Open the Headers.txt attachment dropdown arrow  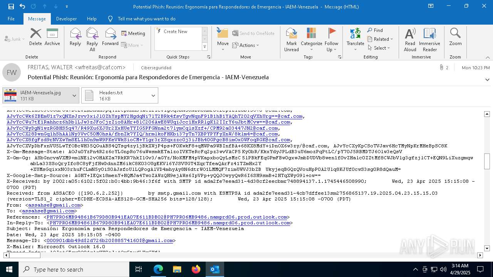pos(153,95)
